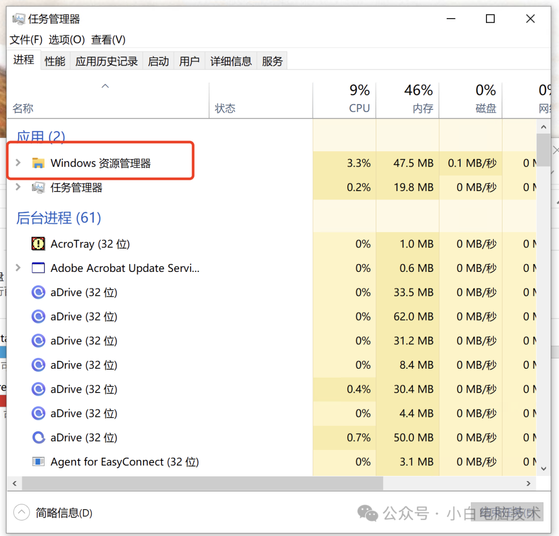559x536 pixels.
Task: Open the 文件(F) menu
Action: pos(26,39)
